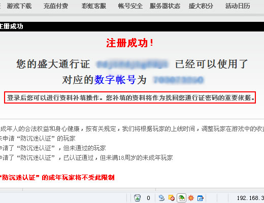Click the red-bordered profile supplement notice
Screen dimensions: 264x203
(130, 97)
